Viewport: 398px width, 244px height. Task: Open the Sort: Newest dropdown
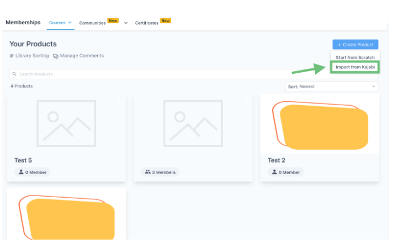click(332, 86)
